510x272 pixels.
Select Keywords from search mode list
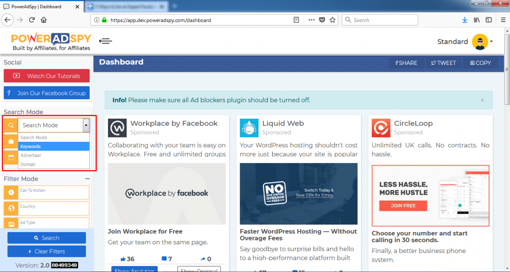(x=54, y=146)
